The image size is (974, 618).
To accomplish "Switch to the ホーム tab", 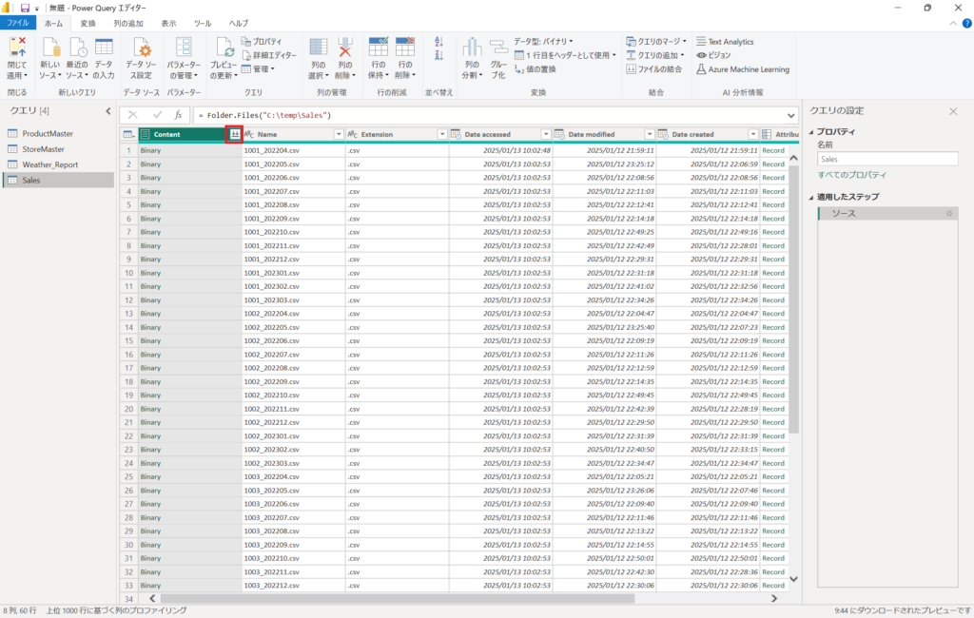I will pyautogui.click(x=53, y=23).
